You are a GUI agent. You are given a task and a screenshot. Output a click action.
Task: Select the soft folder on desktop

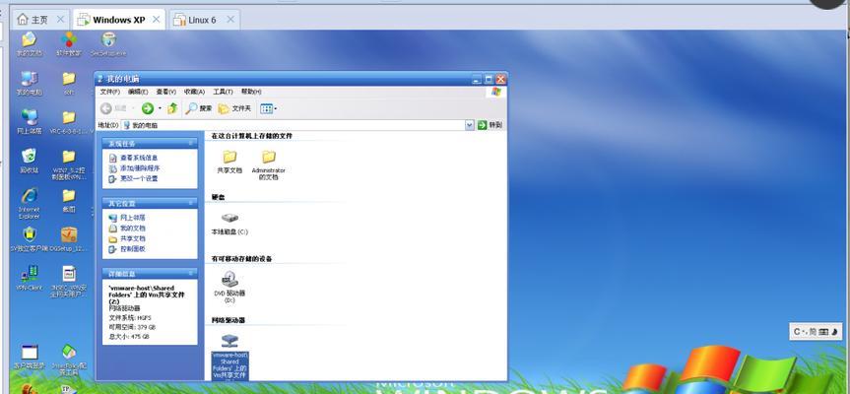(x=69, y=83)
